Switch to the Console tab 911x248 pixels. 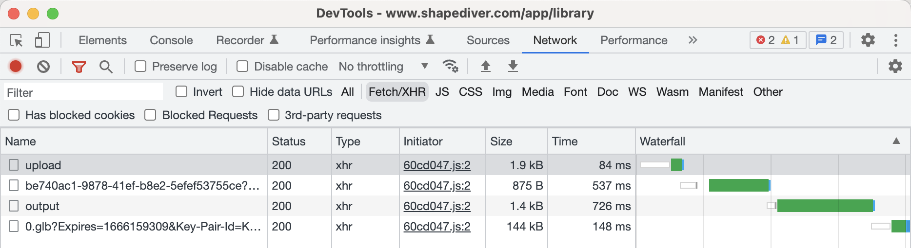[171, 40]
